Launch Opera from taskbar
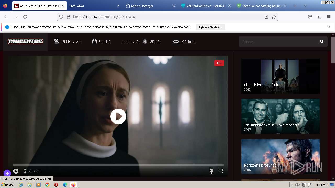Image resolution: width=335 pixels, height=188 pixels. click(x=56, y=185)
